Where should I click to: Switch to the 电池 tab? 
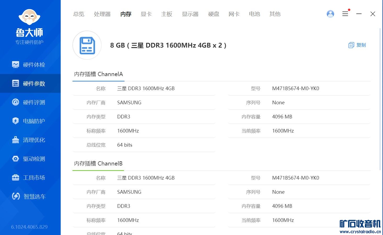coord(255,14)
